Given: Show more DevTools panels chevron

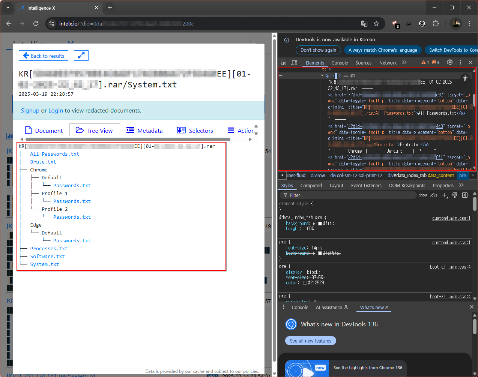Looking at the screenshot, I should 404,62.
